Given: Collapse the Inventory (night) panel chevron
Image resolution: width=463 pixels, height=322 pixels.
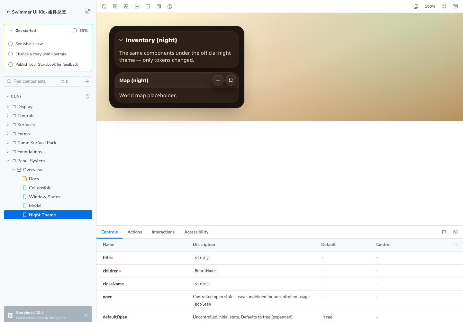Looking at the screenshot, I should [121, 40].
